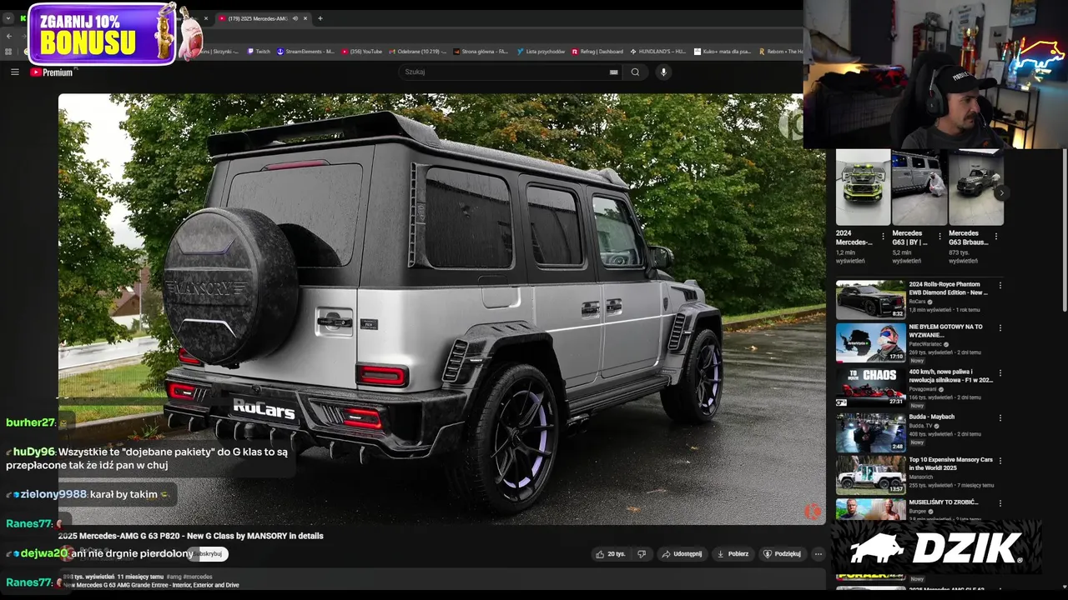Open options for 400 km/h video
Viewport: 1068px width, 600px height.
[x=1000, y=373]
